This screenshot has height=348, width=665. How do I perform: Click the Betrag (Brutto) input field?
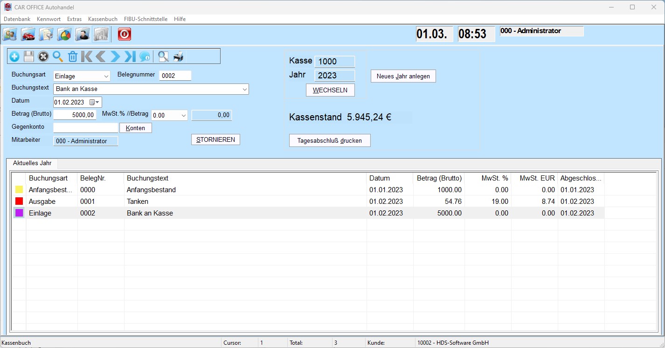(x=75, y=115)
